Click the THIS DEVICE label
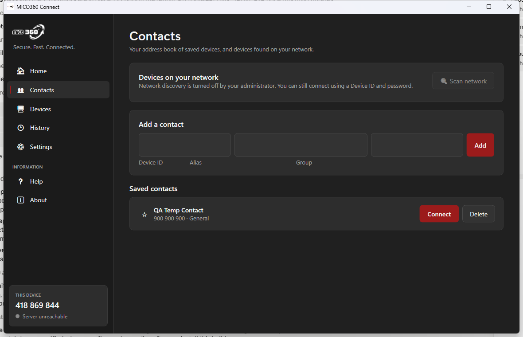This screenshot has height=337, width=523. tap(28, 295)
